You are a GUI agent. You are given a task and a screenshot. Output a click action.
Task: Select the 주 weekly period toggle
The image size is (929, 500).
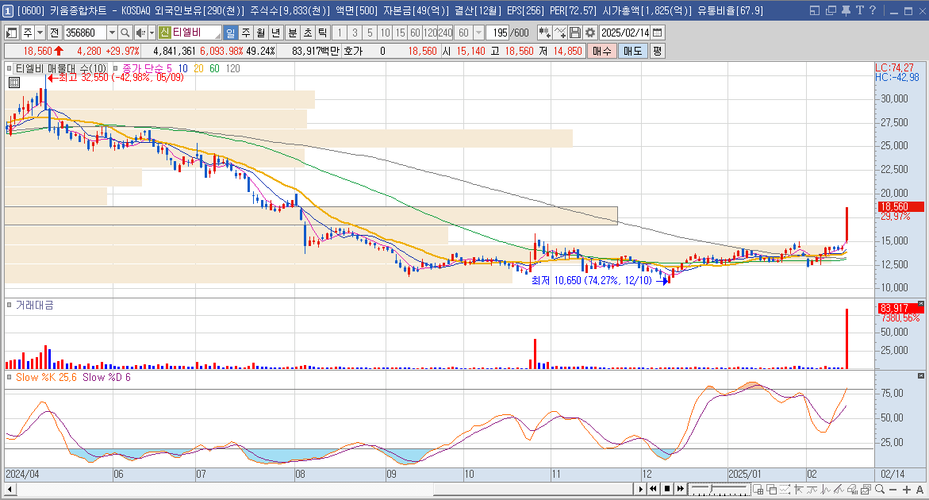point(245,33)
